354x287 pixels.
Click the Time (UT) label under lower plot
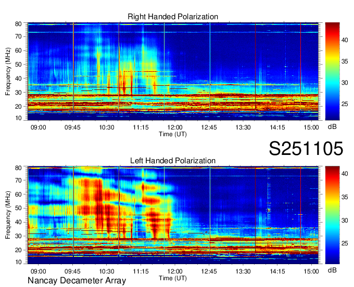(173, 278)
